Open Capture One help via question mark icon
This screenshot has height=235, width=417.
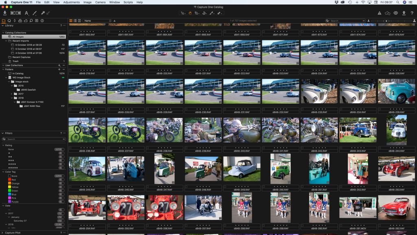coord(412,13)
